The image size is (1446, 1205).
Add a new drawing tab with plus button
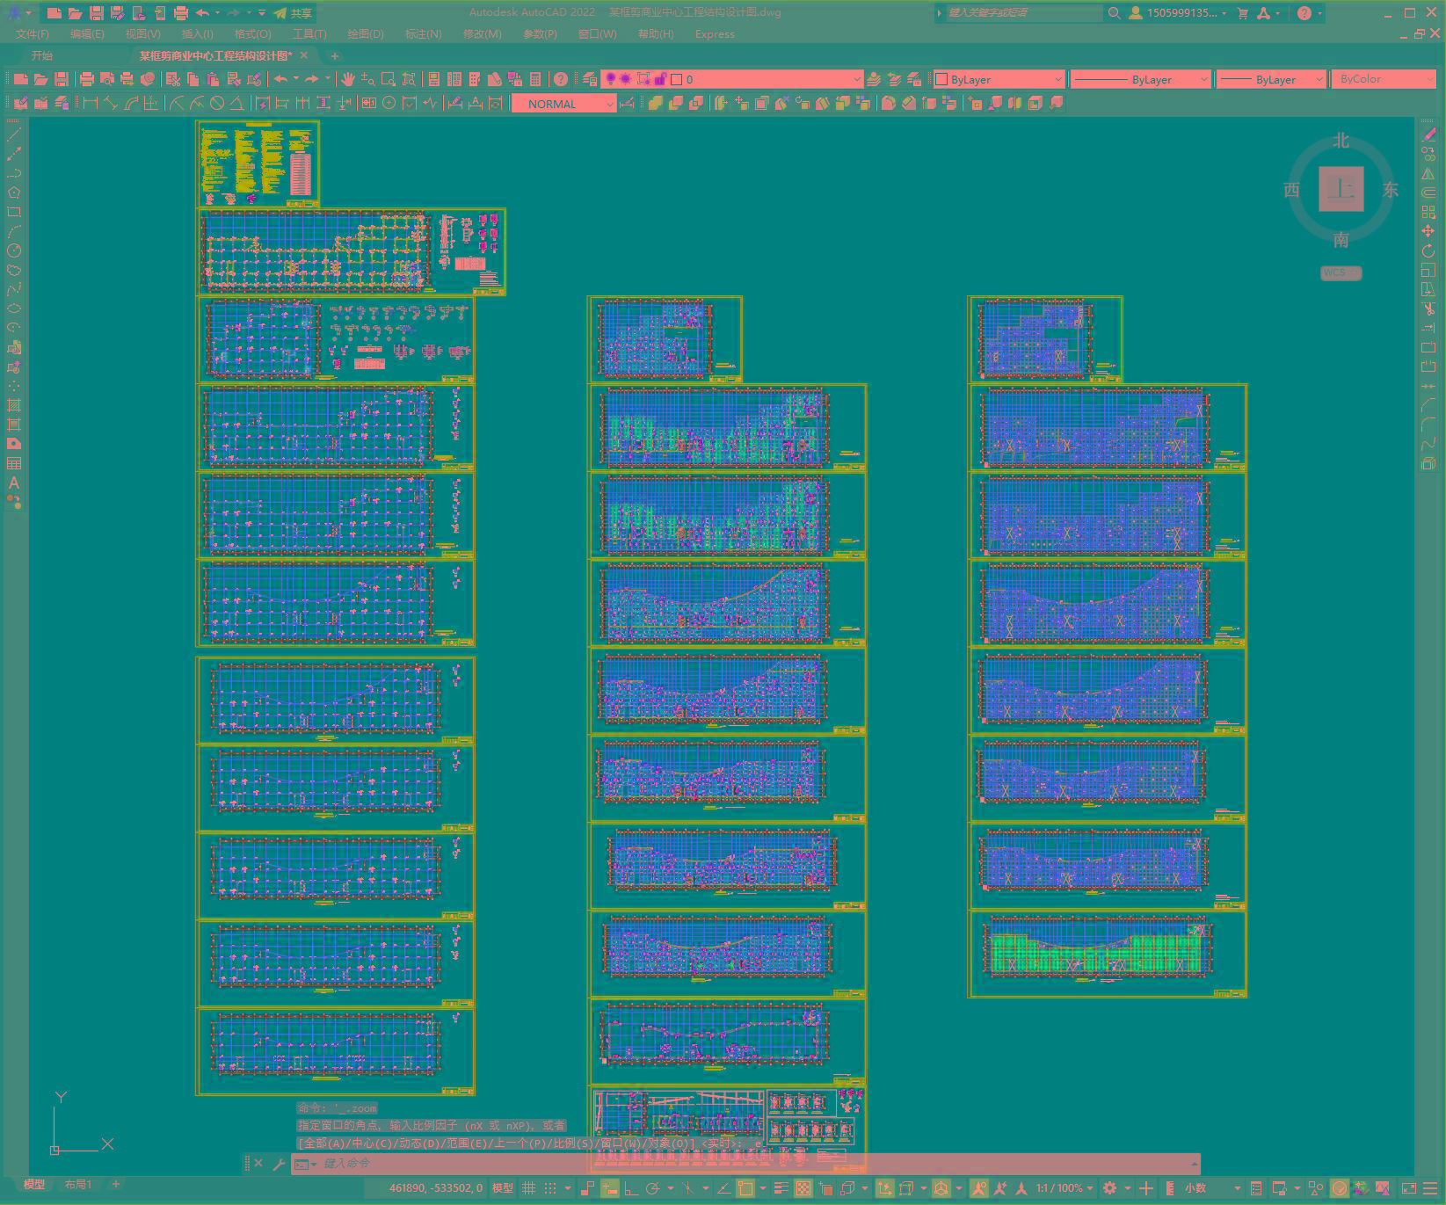tap(334, 55)
